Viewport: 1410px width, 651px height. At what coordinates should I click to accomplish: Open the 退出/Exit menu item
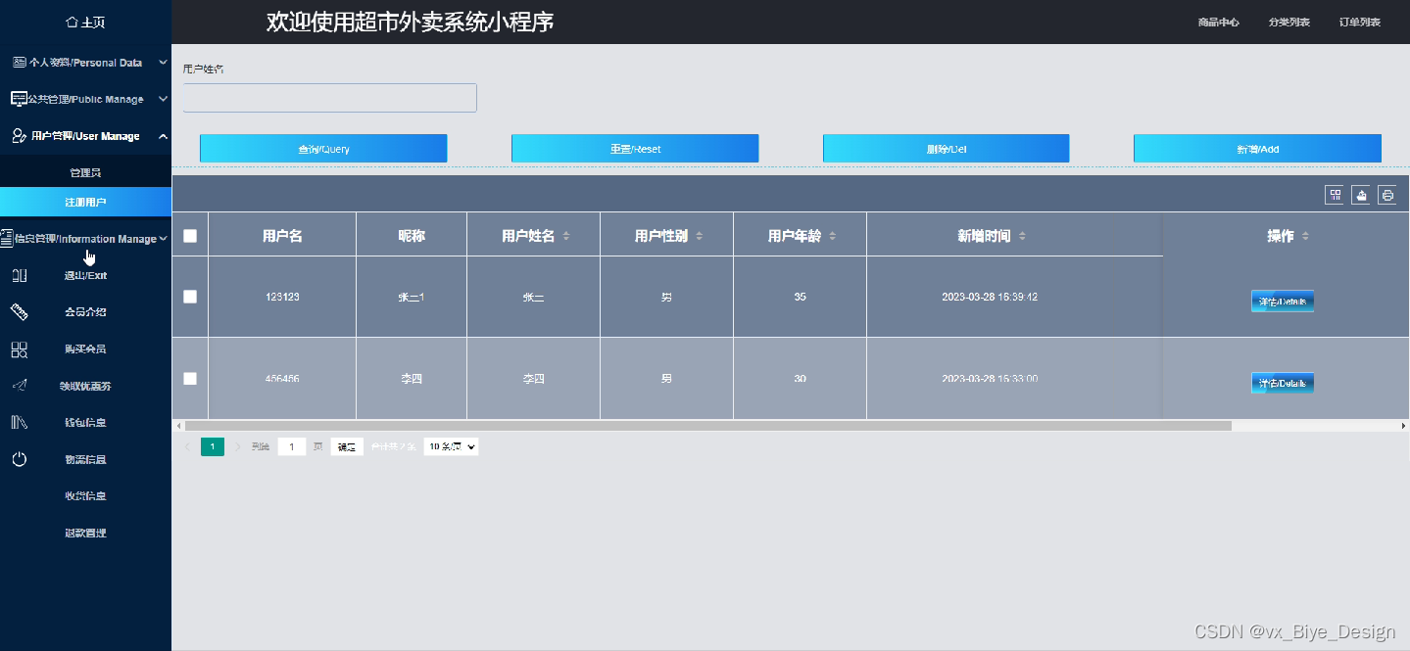85,276
